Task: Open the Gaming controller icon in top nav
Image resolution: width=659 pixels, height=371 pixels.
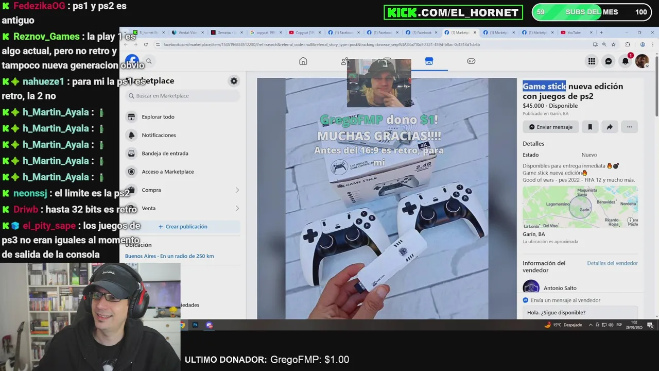Action: coord(471,61)
